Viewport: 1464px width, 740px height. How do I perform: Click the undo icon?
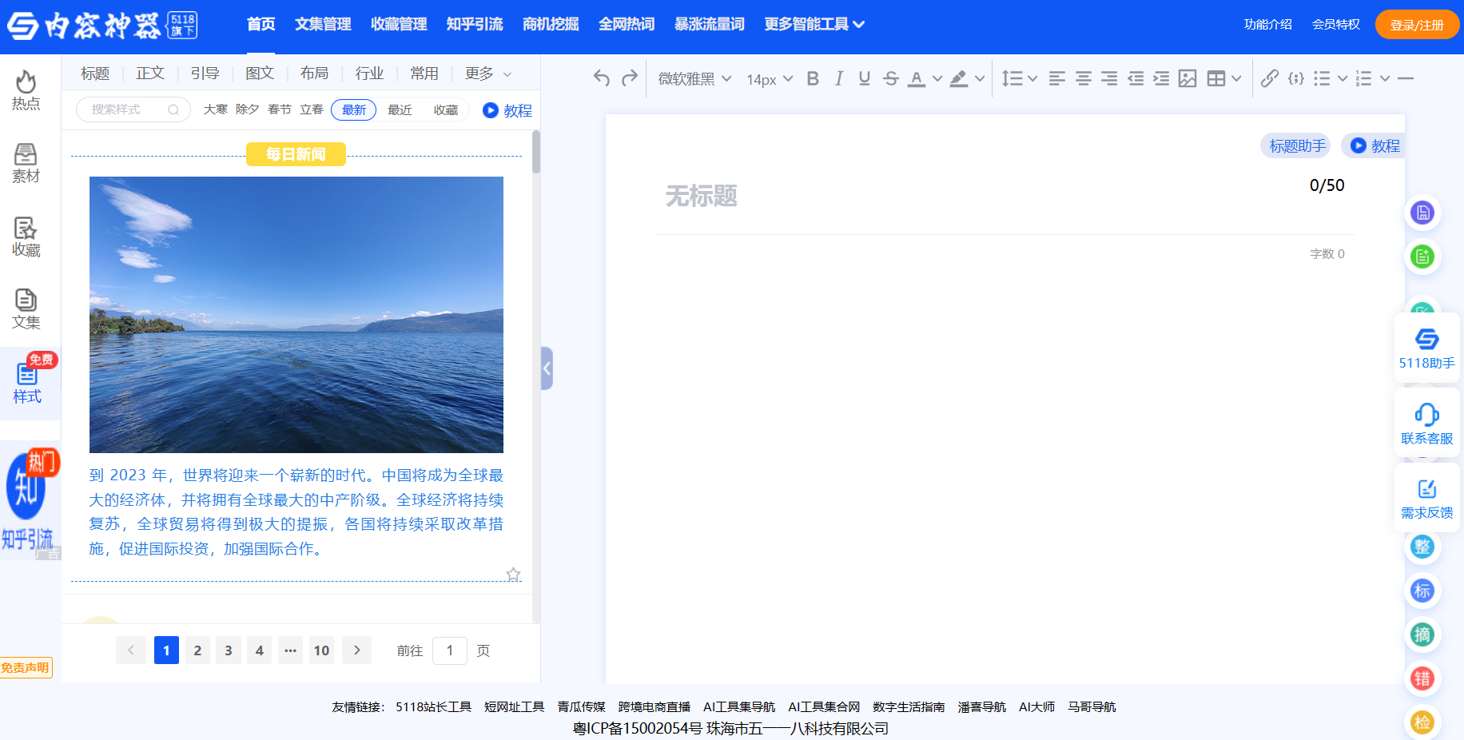click(x=600, y=78)
